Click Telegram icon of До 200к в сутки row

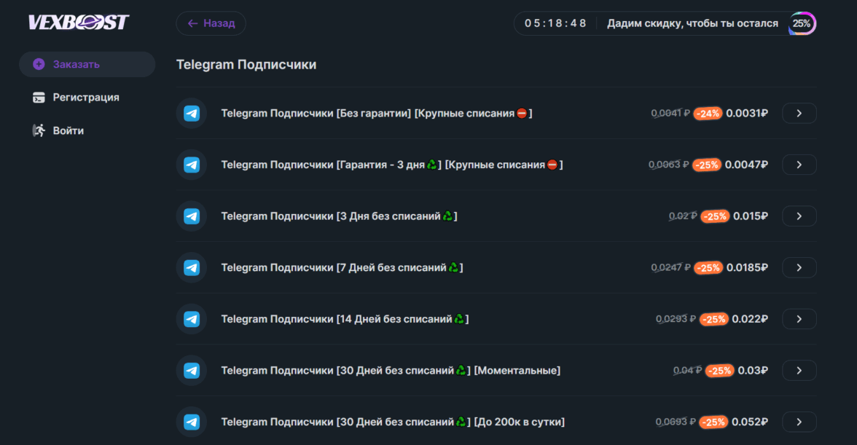192,422
